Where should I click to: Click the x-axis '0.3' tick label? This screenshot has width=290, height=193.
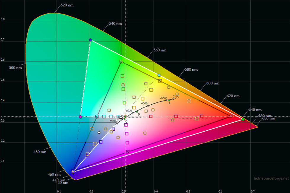coord(124,191)
